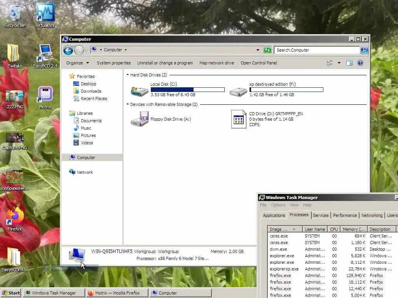Click Uninstall or change a program
The image size is (398, 298).
(x=165, y=63)
